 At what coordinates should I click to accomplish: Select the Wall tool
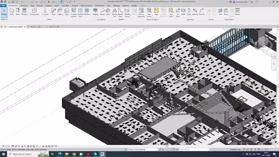12,12
